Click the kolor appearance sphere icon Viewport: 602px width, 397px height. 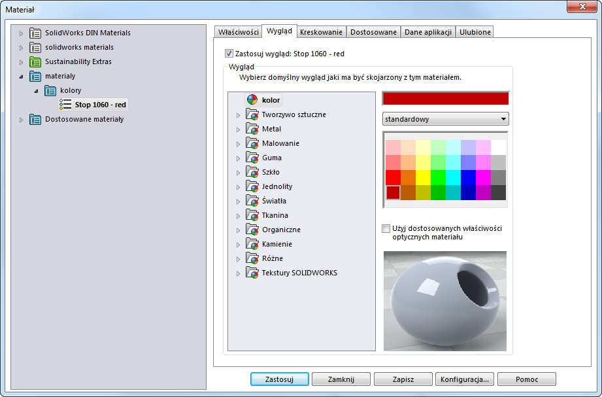click(252, 100)
